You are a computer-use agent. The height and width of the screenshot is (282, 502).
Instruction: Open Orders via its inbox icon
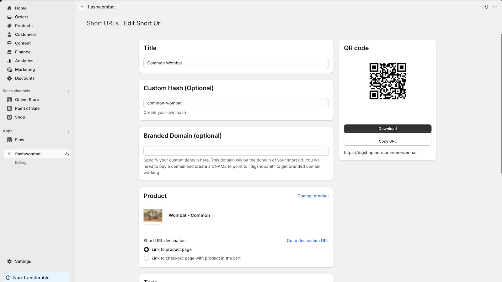point(9,17)
